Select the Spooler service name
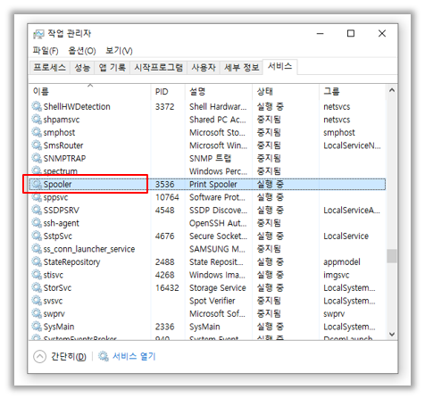This screenshot has height=398, width=425. tap(57, 185)
